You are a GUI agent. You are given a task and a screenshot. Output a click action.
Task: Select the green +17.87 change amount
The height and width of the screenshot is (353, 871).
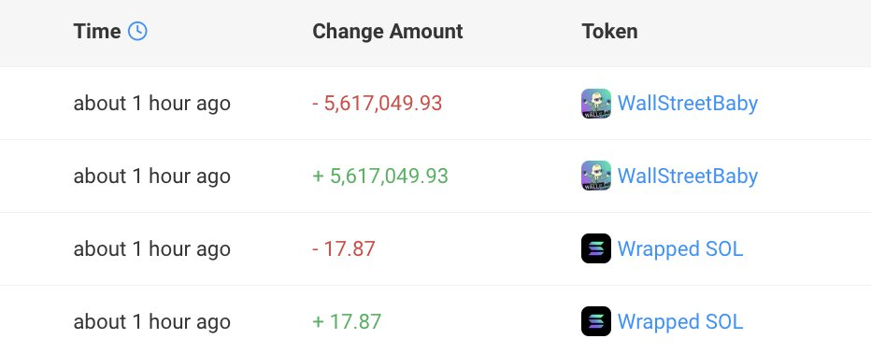[347, 321]
